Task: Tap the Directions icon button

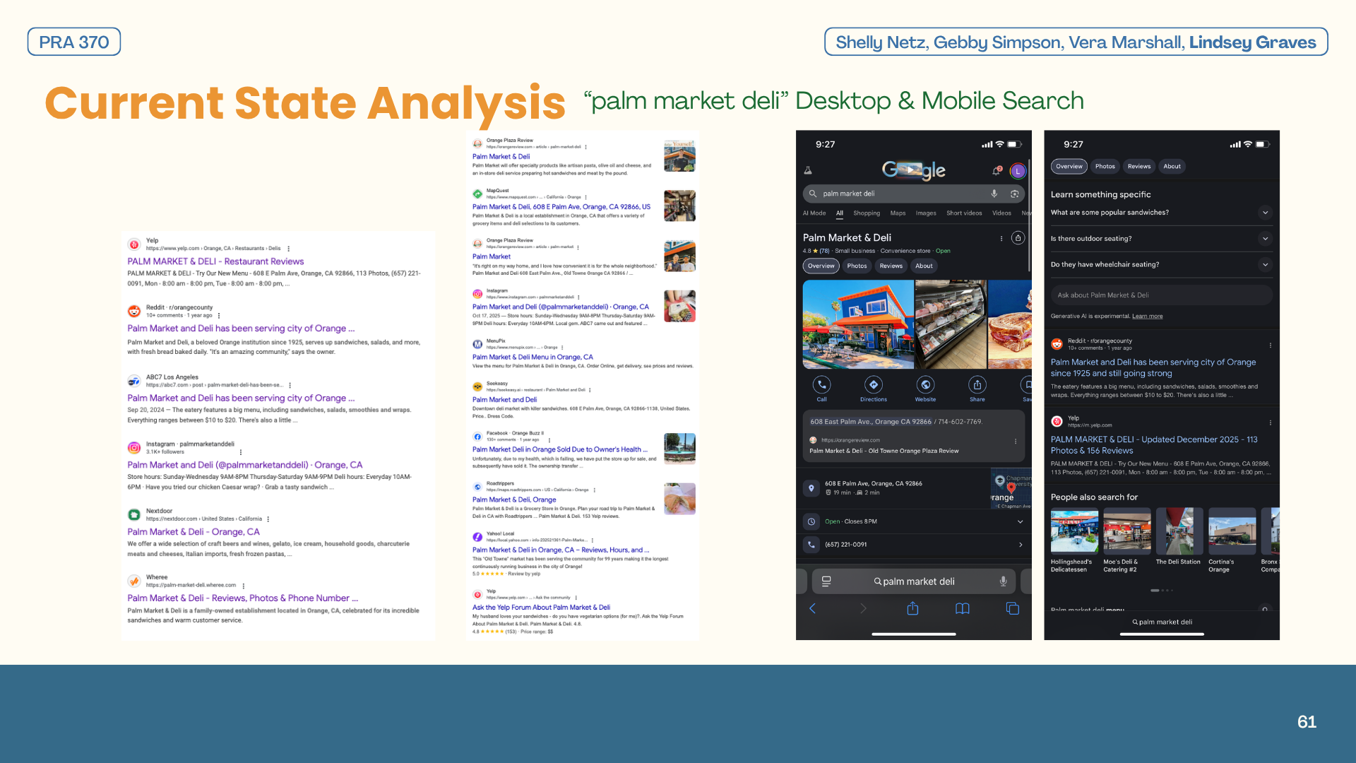Action: (874, 384)
